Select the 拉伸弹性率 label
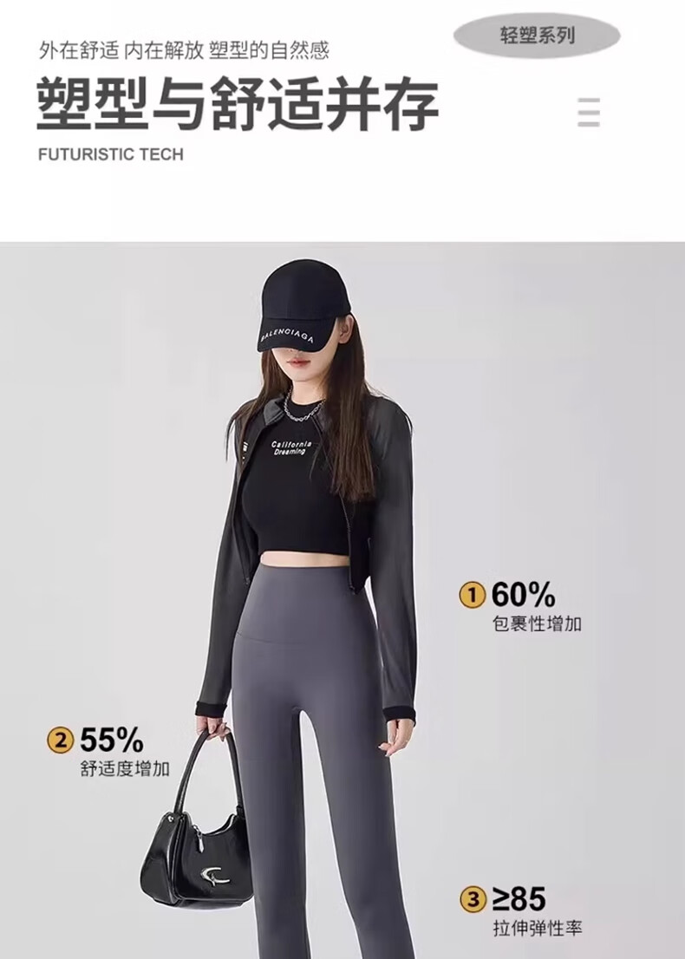Image resolution: width=685 pixels, height=959 pixels. click(x=538, y=929)
